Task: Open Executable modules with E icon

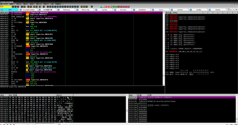Action: (50, 7)
